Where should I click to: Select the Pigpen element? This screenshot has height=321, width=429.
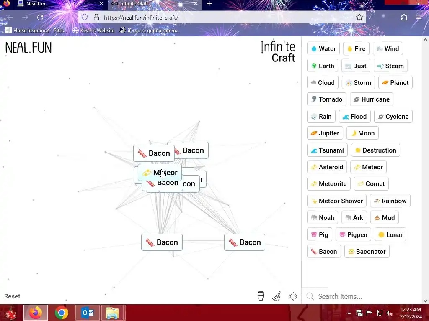[353, 234]
